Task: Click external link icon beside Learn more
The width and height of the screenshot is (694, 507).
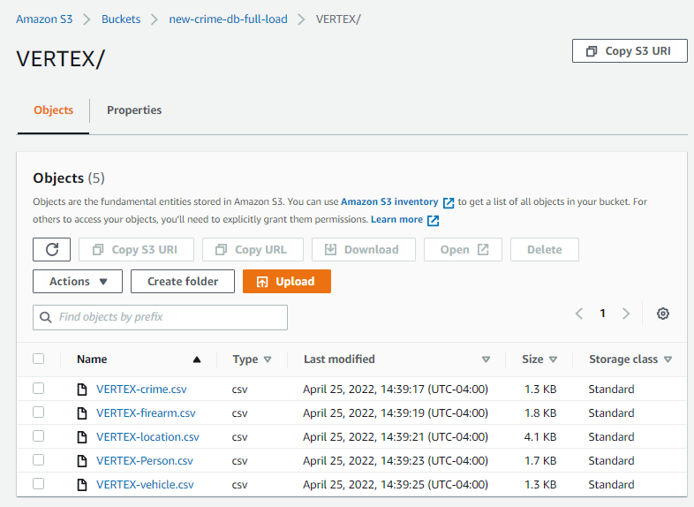Action: click(x=433, y=220)
